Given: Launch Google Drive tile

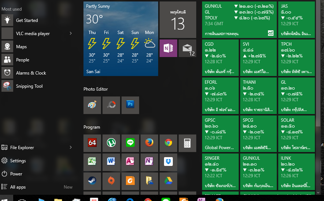Looking at the screenshot, I should click(x=168, y=181).
